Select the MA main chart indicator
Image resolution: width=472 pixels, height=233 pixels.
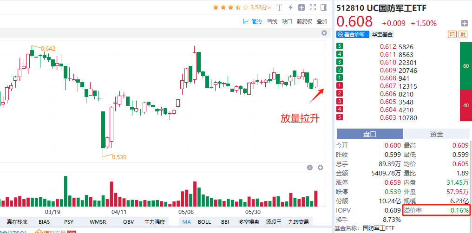pos(187,222)
